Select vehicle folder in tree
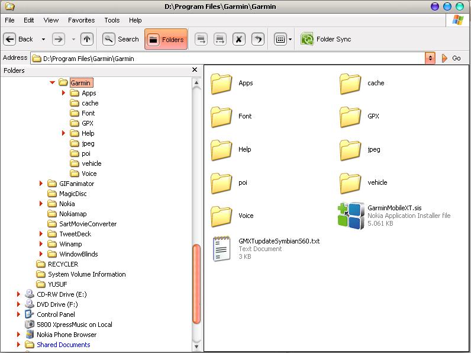 [x=86, y=163]
